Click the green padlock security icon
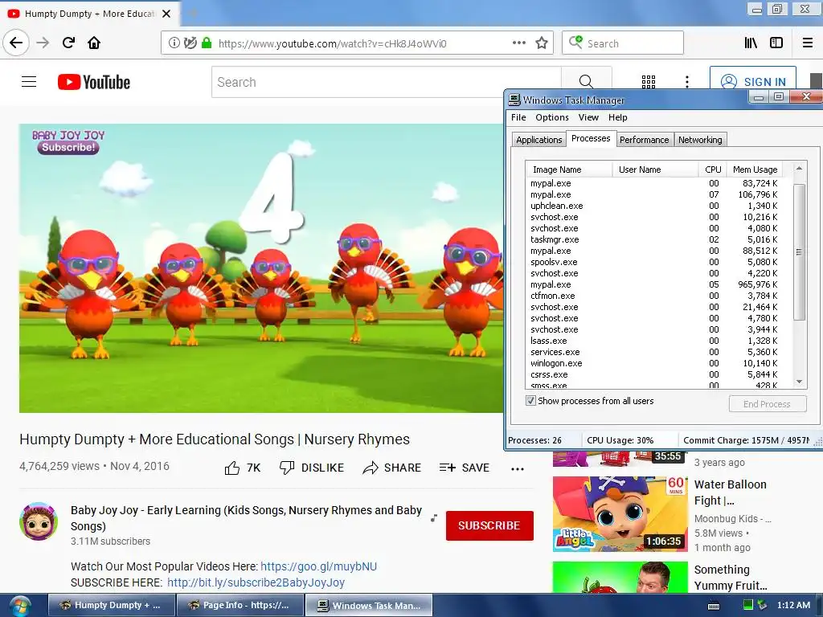 (x=207, y=43)
